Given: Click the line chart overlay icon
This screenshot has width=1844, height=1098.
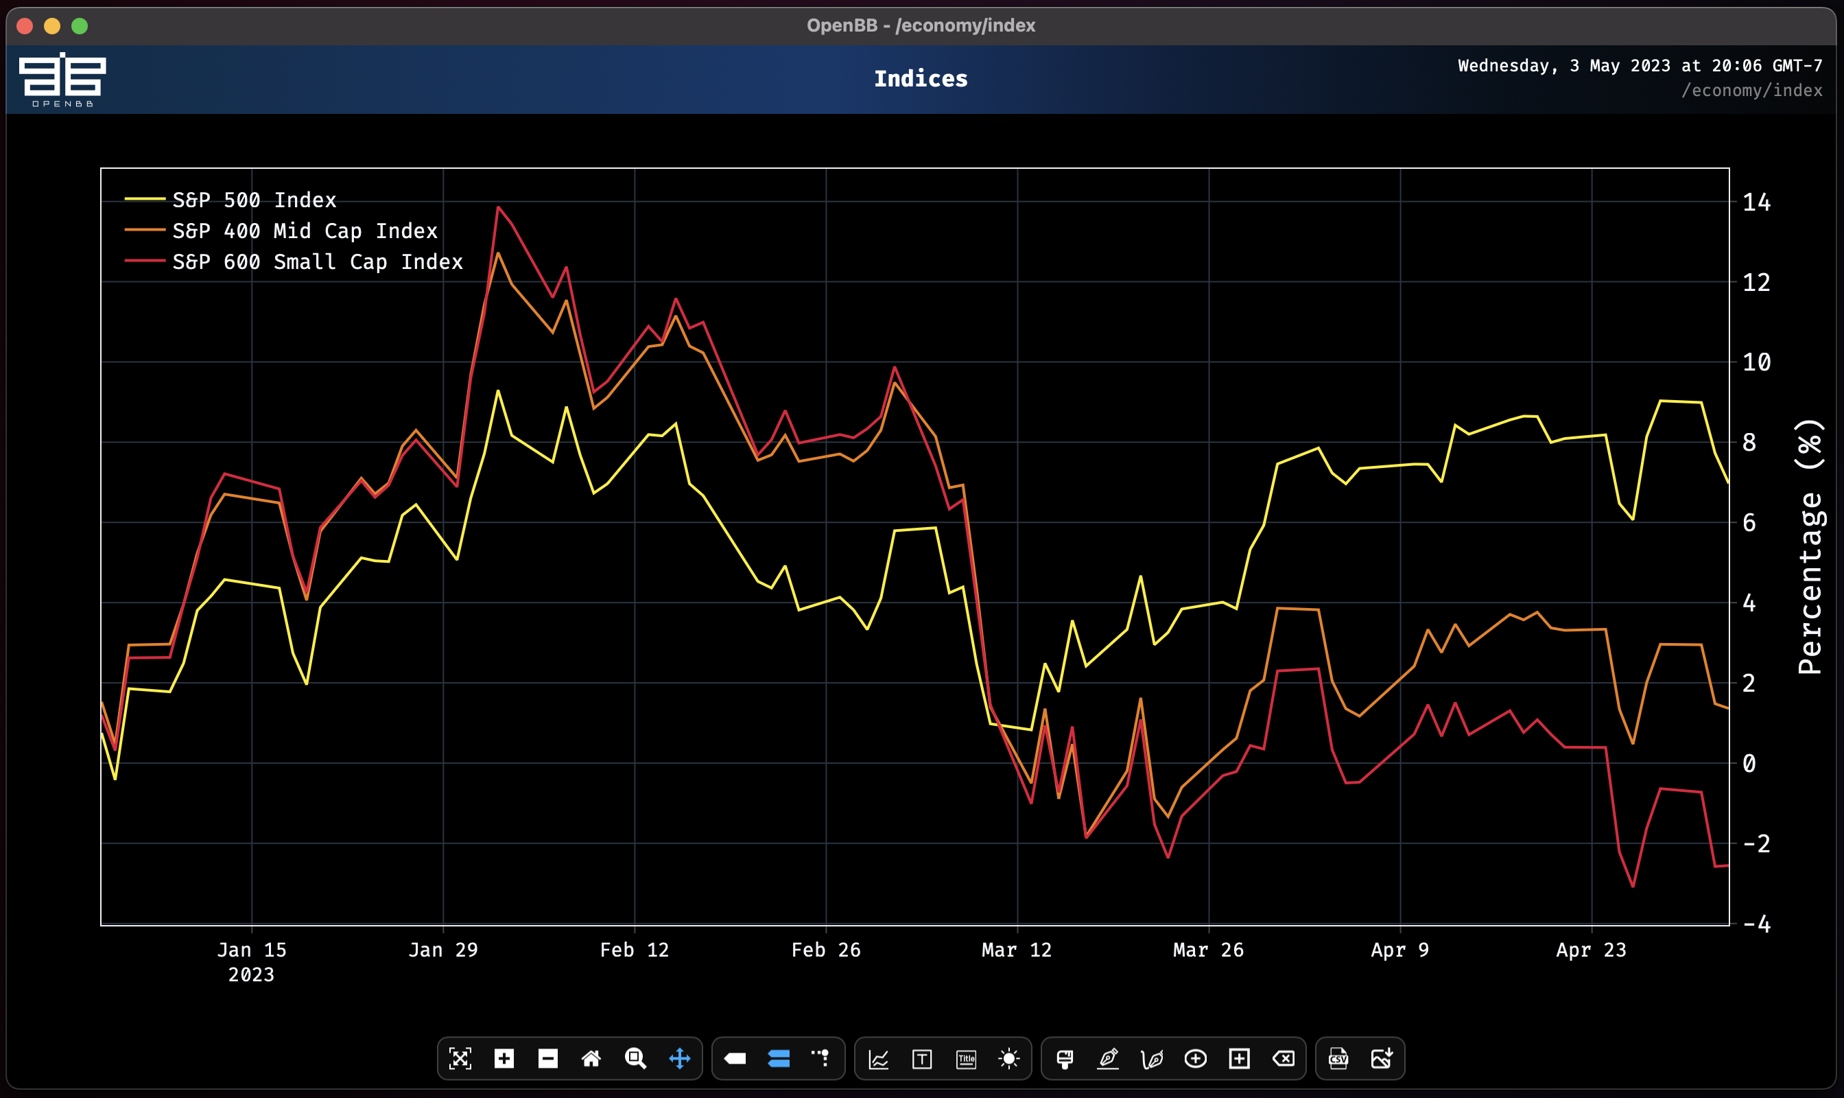Looking at the screenshot, I should point(878,1059).
